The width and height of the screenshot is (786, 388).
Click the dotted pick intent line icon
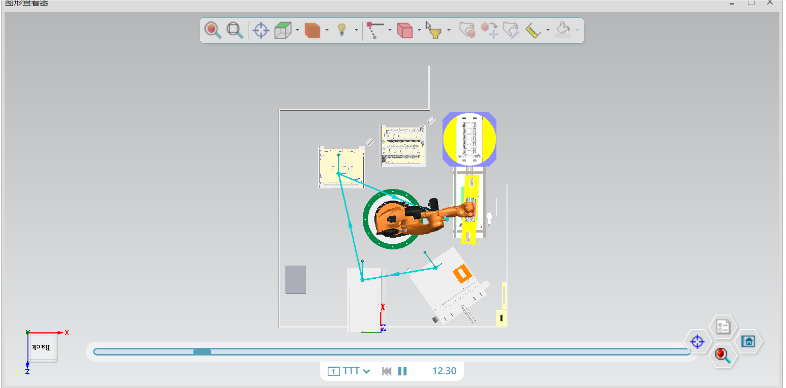pyautogui.click(x=375, y=30)
